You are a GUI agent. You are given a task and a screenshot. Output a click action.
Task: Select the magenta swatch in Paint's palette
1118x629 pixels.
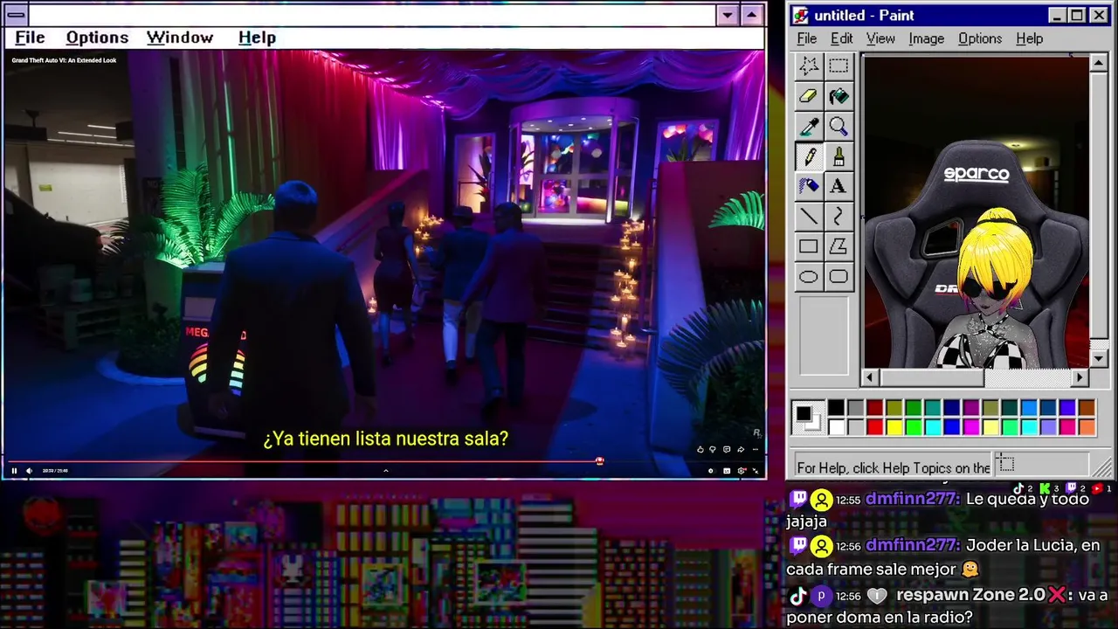point(970,427)
